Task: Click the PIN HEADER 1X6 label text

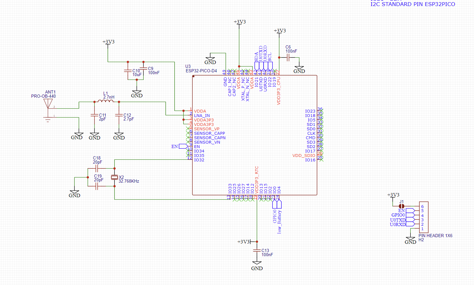Action: [435, 236]
